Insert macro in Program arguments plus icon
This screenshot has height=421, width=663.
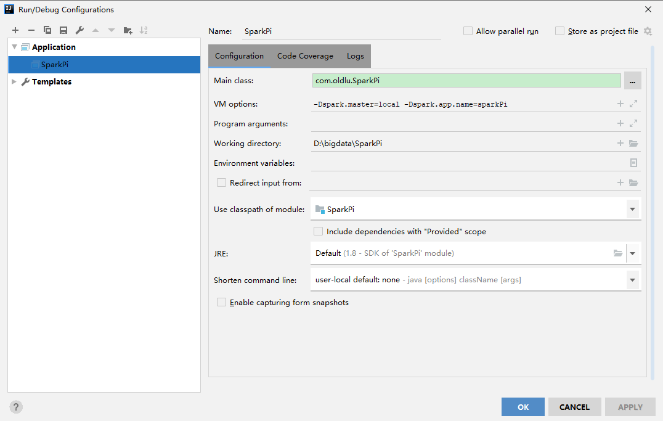620,123
